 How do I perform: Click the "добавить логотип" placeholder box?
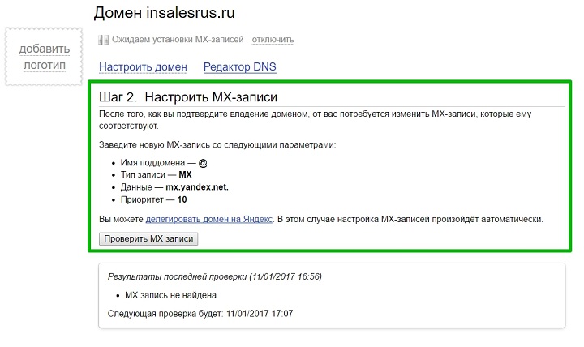click(x=44, y=57)
